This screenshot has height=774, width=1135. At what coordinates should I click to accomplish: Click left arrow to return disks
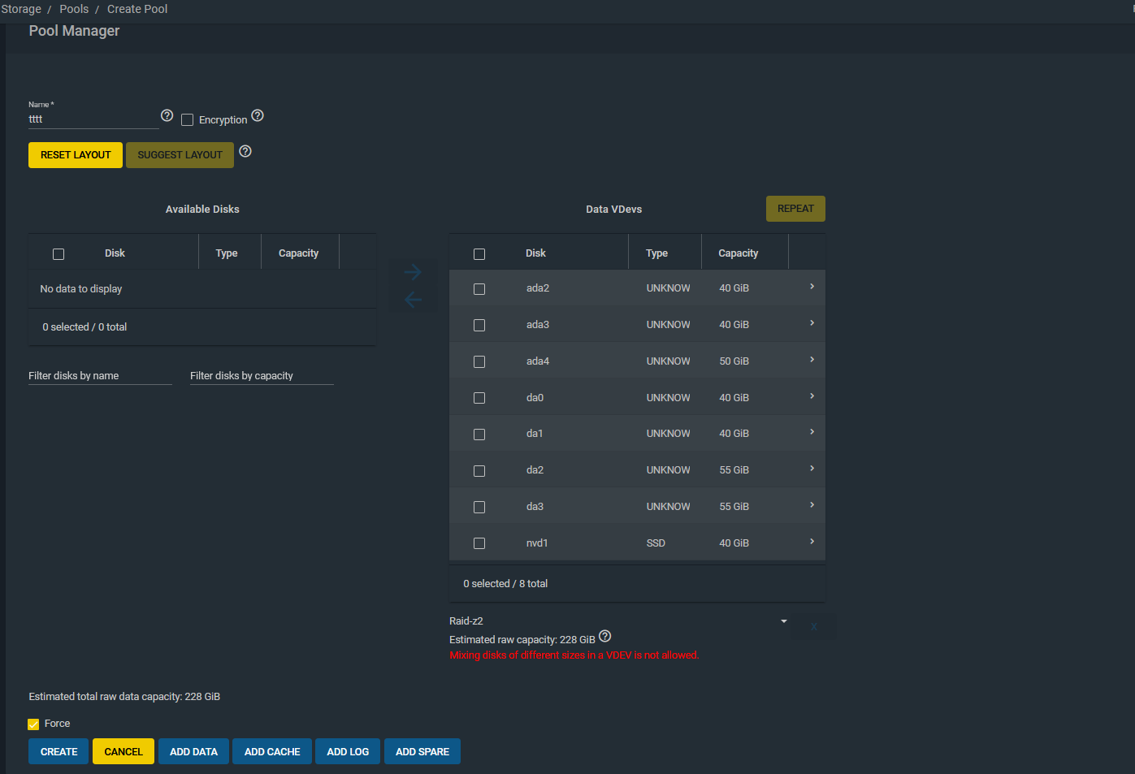(413, 300)
